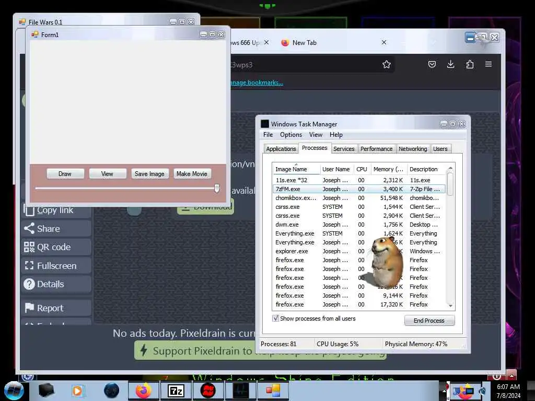Viewport: 535px width, 401px height.
Task: Click the Windows Start orb
Action: pyautogui.click(x=14, y=391)
